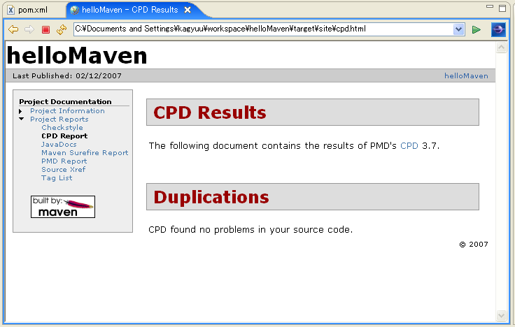The width and height of the screenshot is (515, 327).
Task: Click the CPD link in the description
Action: (x=409, y=145)
